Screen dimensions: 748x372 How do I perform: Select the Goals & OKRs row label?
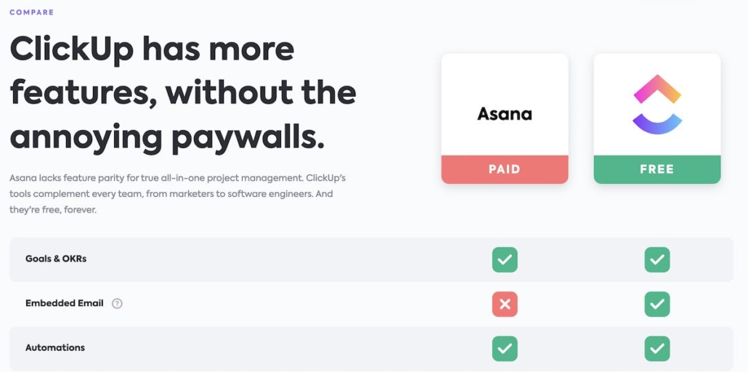click(56, 259)
